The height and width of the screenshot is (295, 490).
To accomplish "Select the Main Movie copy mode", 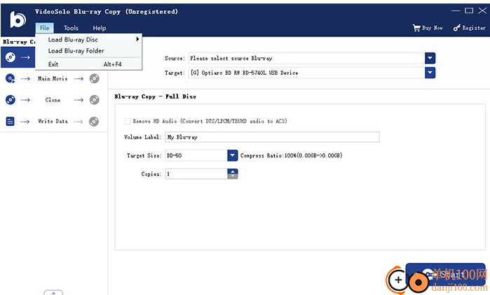I will click(53, 78).
